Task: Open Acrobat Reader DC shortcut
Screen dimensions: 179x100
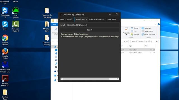Action: tap(5, 81)
